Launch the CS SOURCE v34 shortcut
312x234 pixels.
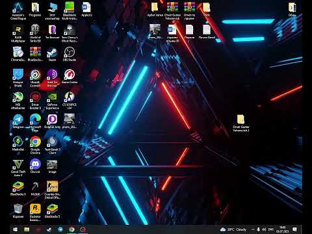point(70,101)
